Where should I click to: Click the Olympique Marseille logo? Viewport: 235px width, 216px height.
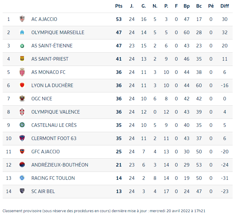click(x=22, y=32)
